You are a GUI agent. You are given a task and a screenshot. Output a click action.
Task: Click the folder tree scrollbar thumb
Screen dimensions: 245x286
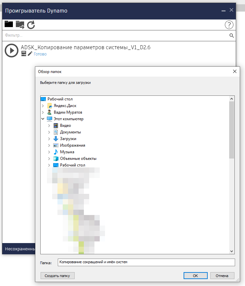coord(231,130)
